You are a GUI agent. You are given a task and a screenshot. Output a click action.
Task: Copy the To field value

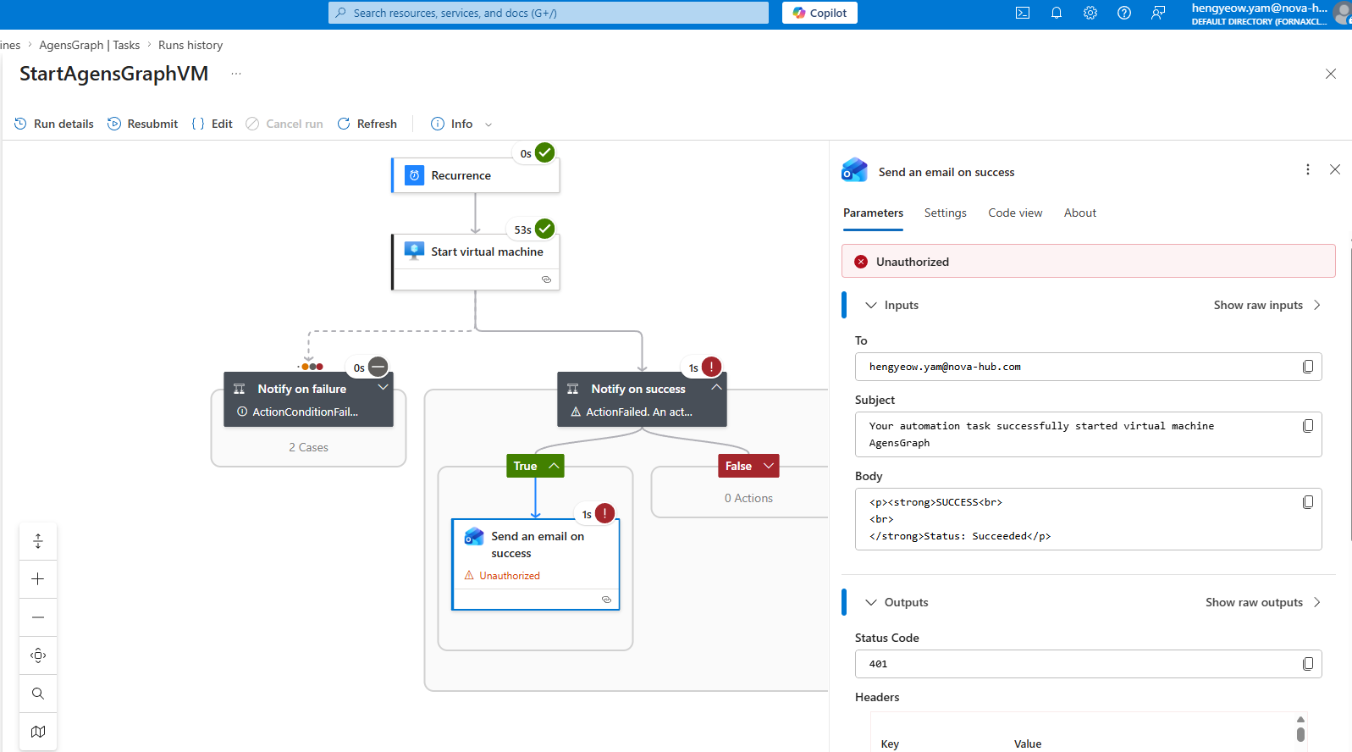tap(1308, 367)
